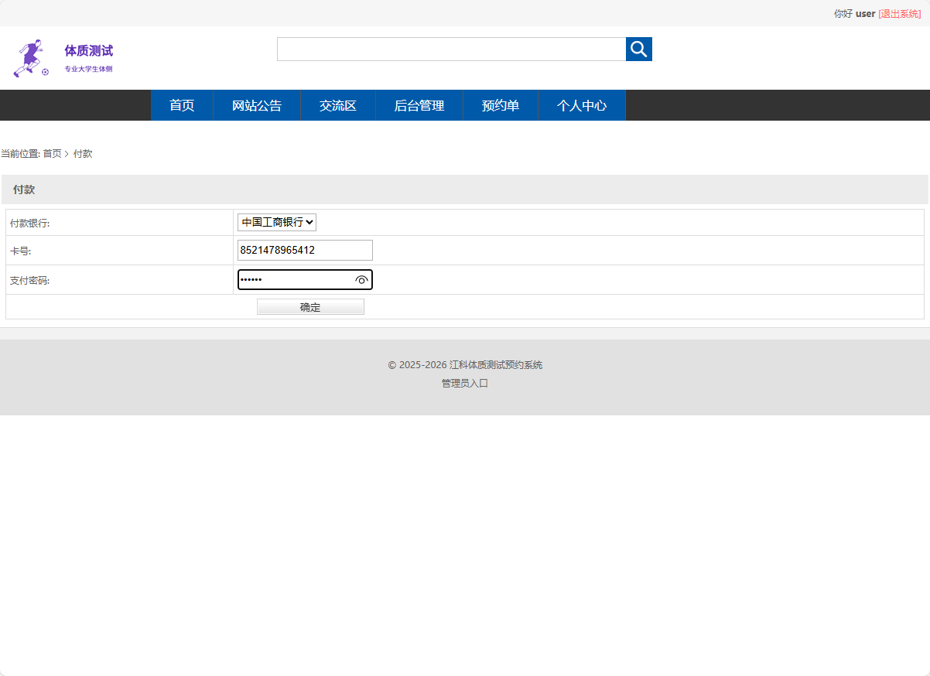Click the 卡号 card number field
Screen dimensions: 930x676
click(x=305, y=250)
